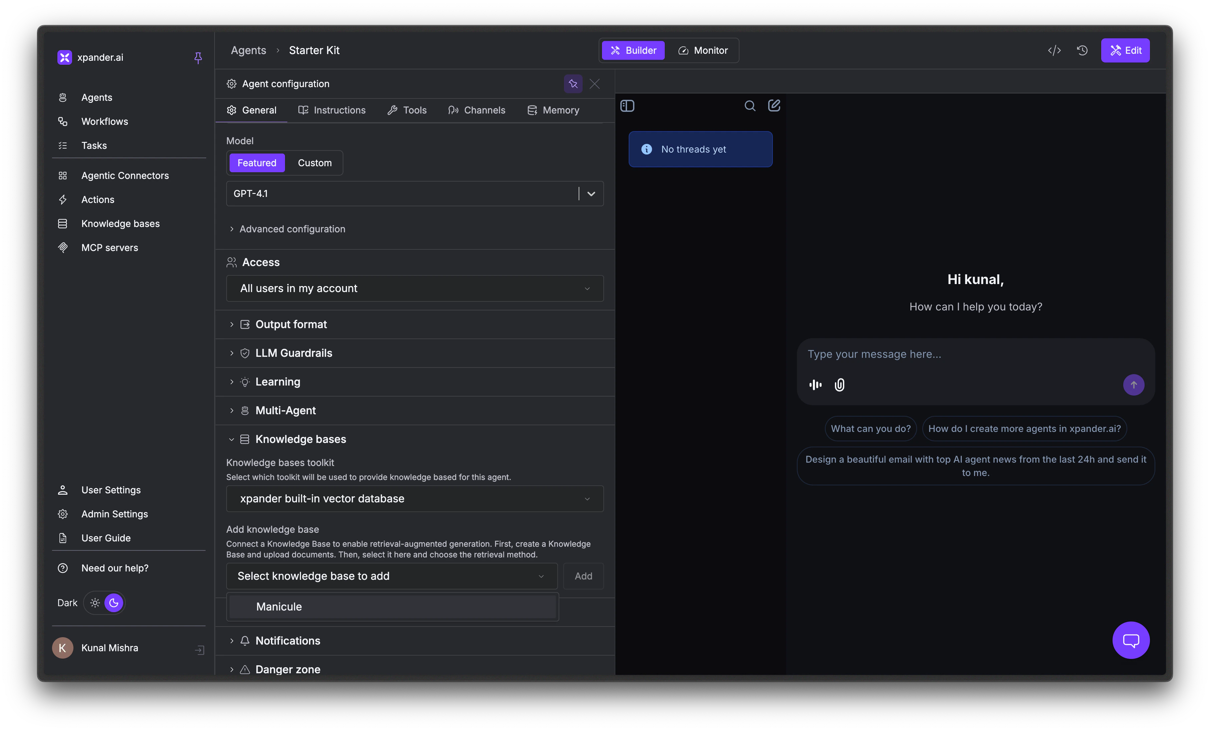1210x731 pixels.
Task: Switch appearance to light mode
Action: pyautogui.click(x=95, y=603)
